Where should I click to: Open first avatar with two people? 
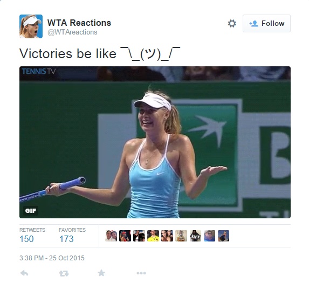point(111,236)
